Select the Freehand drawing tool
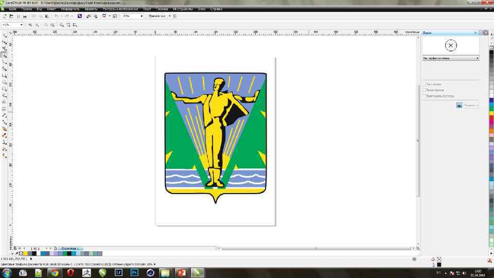 click(4, 62)
